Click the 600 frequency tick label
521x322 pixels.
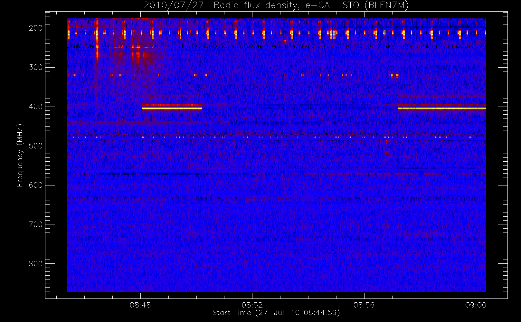[36, 185]
